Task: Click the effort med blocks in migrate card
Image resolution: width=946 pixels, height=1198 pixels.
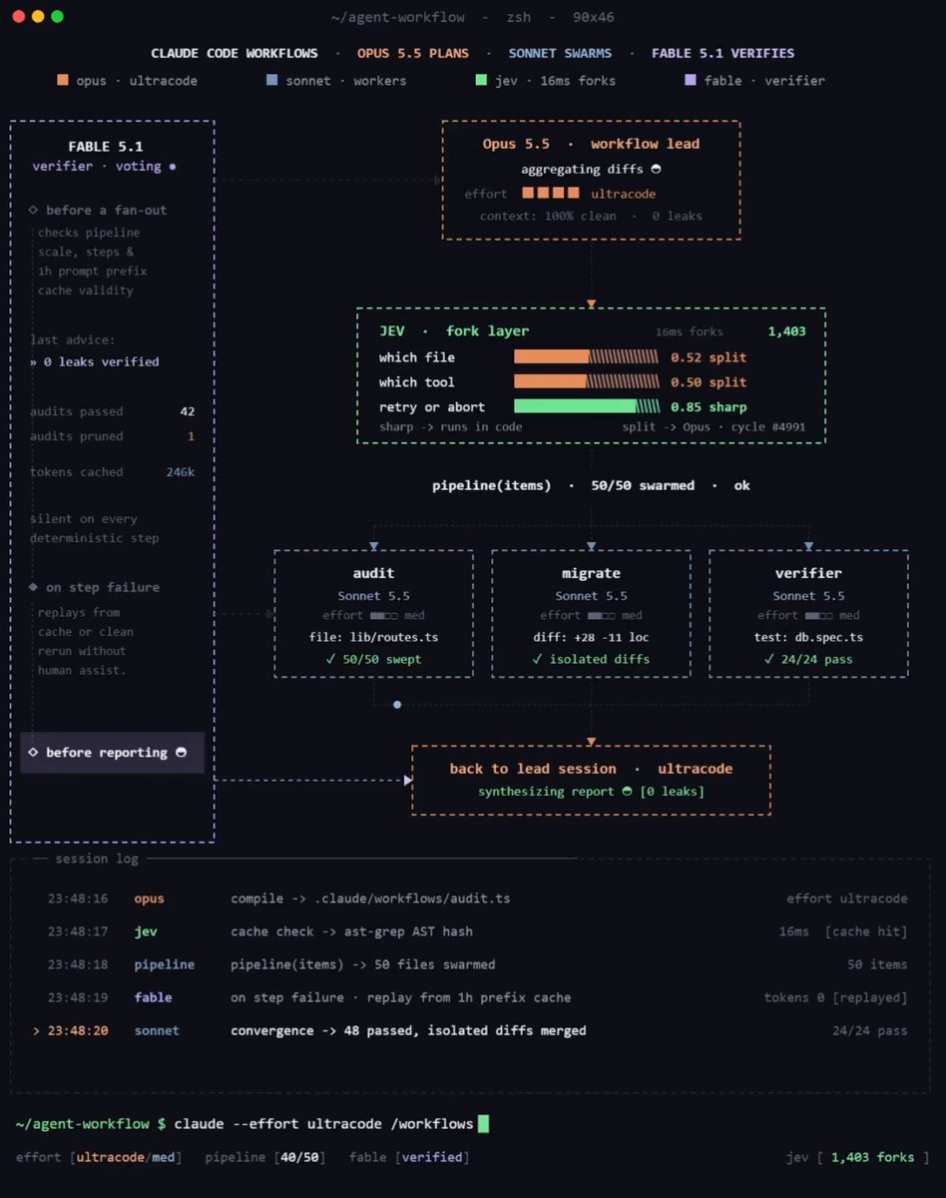Action: click(x=602, y=616)
